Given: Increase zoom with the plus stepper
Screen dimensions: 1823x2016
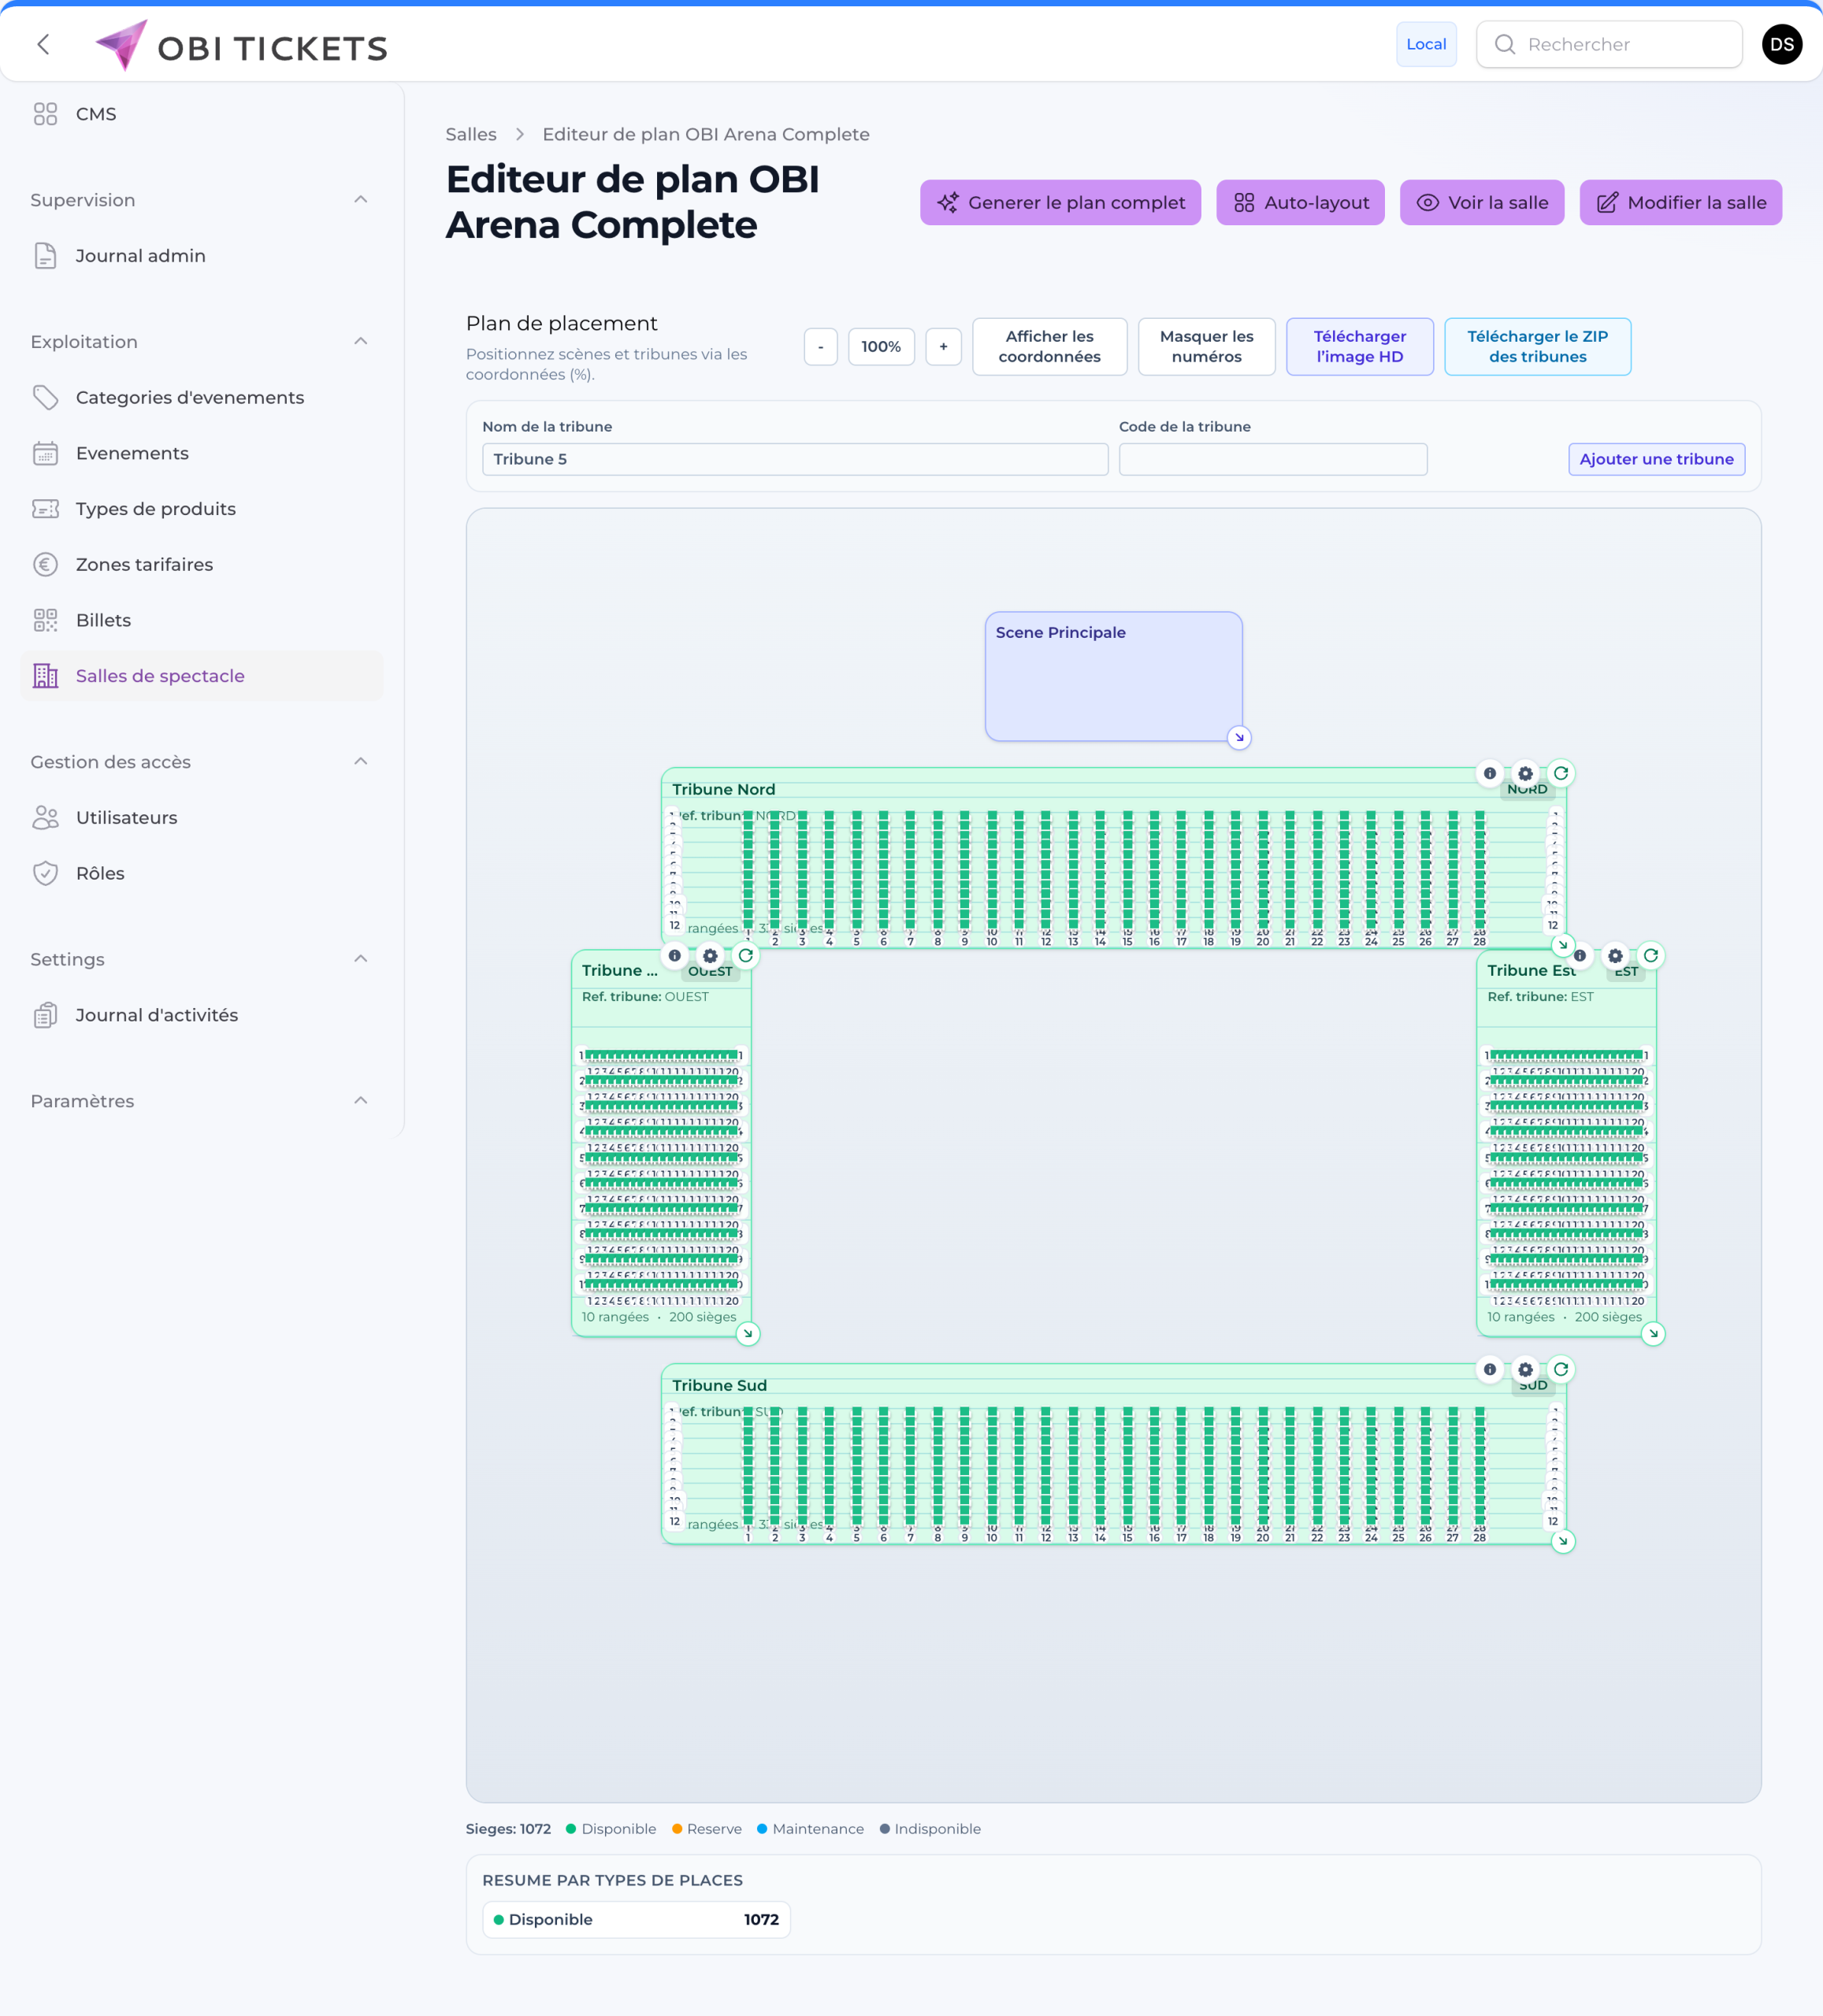Looking at the screenshot, I should (944, 346).
